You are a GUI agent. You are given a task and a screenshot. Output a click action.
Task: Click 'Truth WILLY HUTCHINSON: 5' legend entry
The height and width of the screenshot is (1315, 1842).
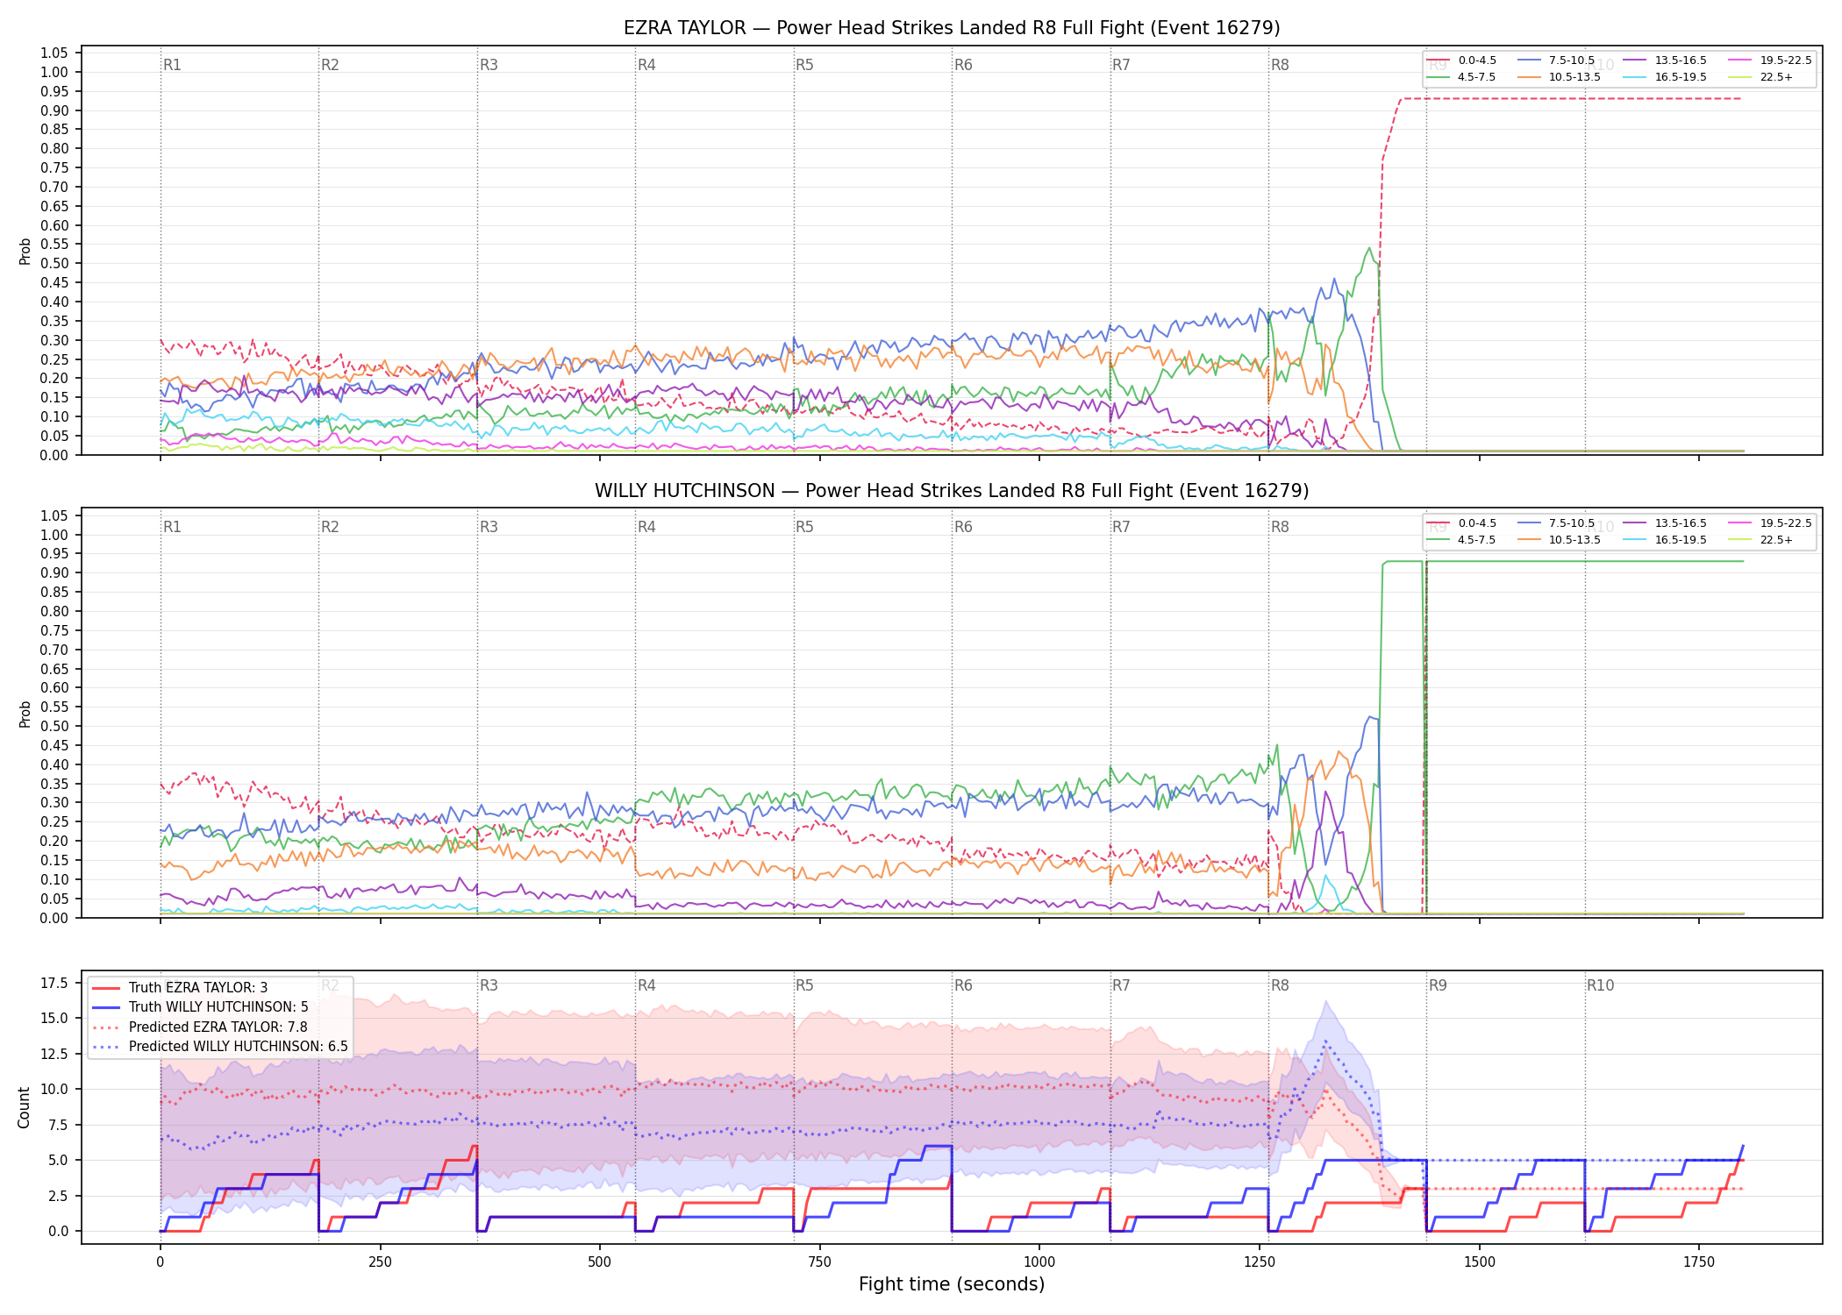pyautogui.click(x=200, y=1007)
